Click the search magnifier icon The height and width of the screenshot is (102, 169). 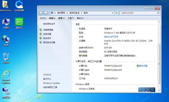tap(158, 13)
